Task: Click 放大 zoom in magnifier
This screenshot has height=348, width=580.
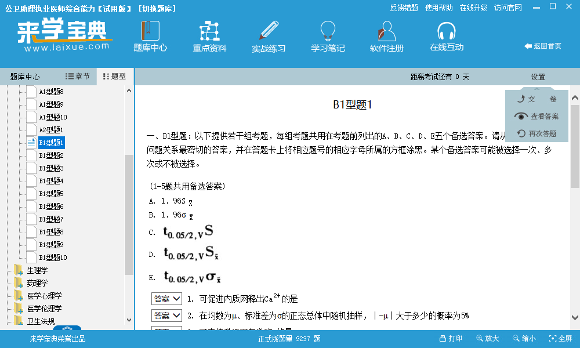Action: (x=480, y=338)
